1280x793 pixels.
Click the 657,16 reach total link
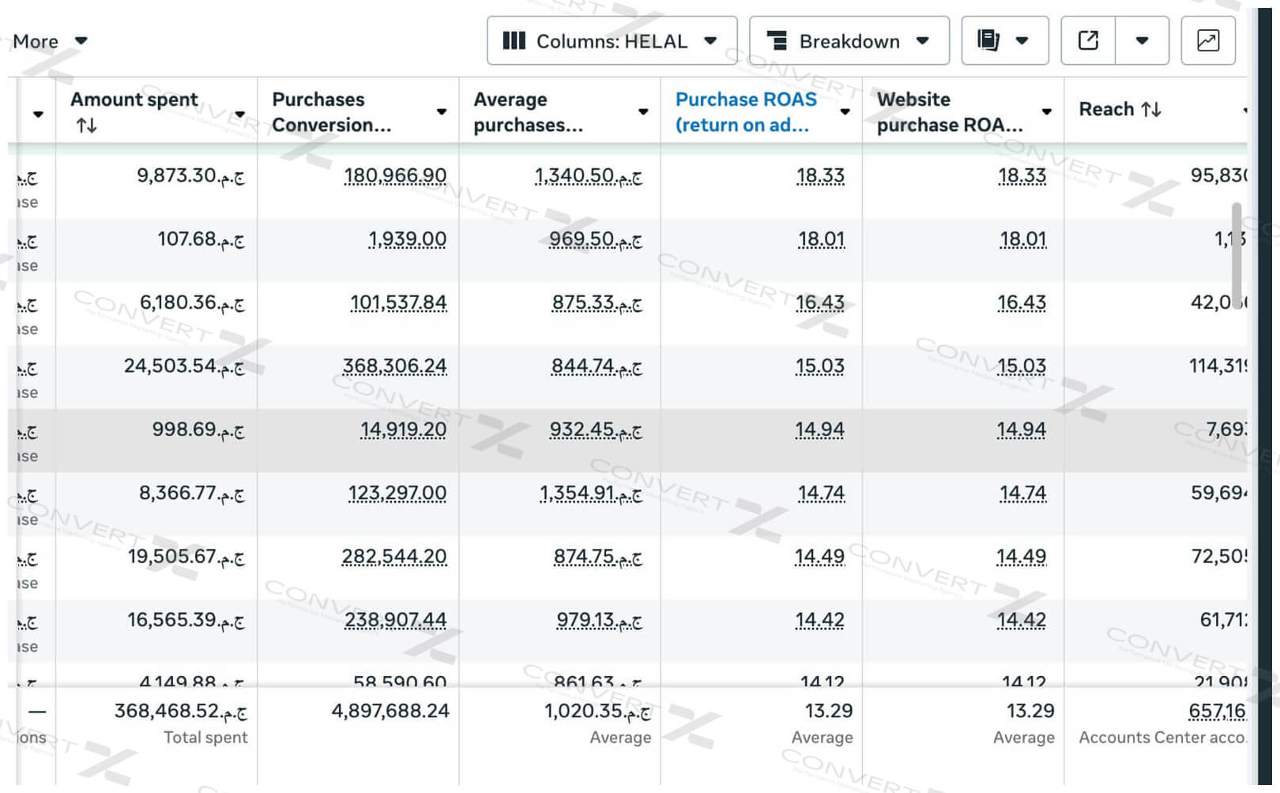click(x=1217, y=712)
